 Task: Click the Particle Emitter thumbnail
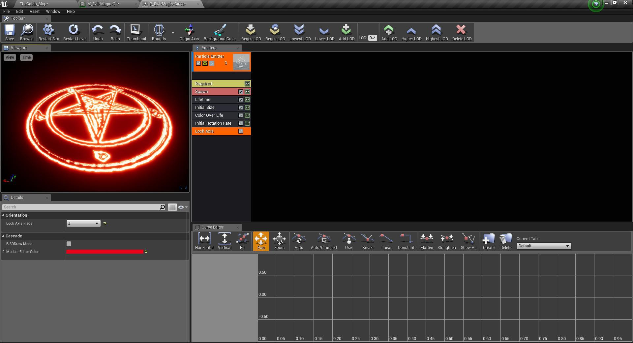coord(241,62)
